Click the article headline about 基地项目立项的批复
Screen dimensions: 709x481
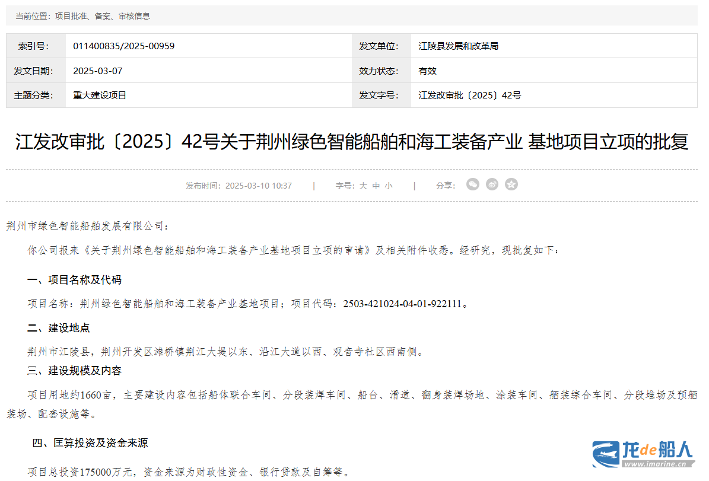352,142
